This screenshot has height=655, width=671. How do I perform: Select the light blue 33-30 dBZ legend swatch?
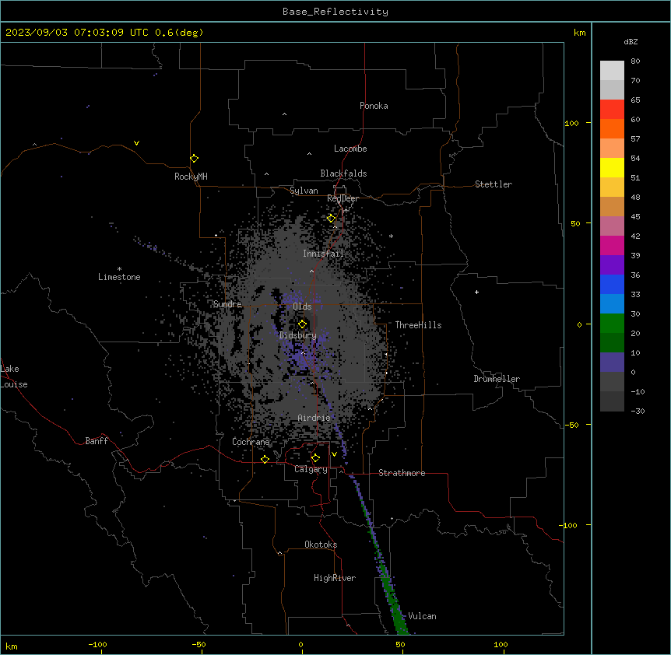point(612,304)
